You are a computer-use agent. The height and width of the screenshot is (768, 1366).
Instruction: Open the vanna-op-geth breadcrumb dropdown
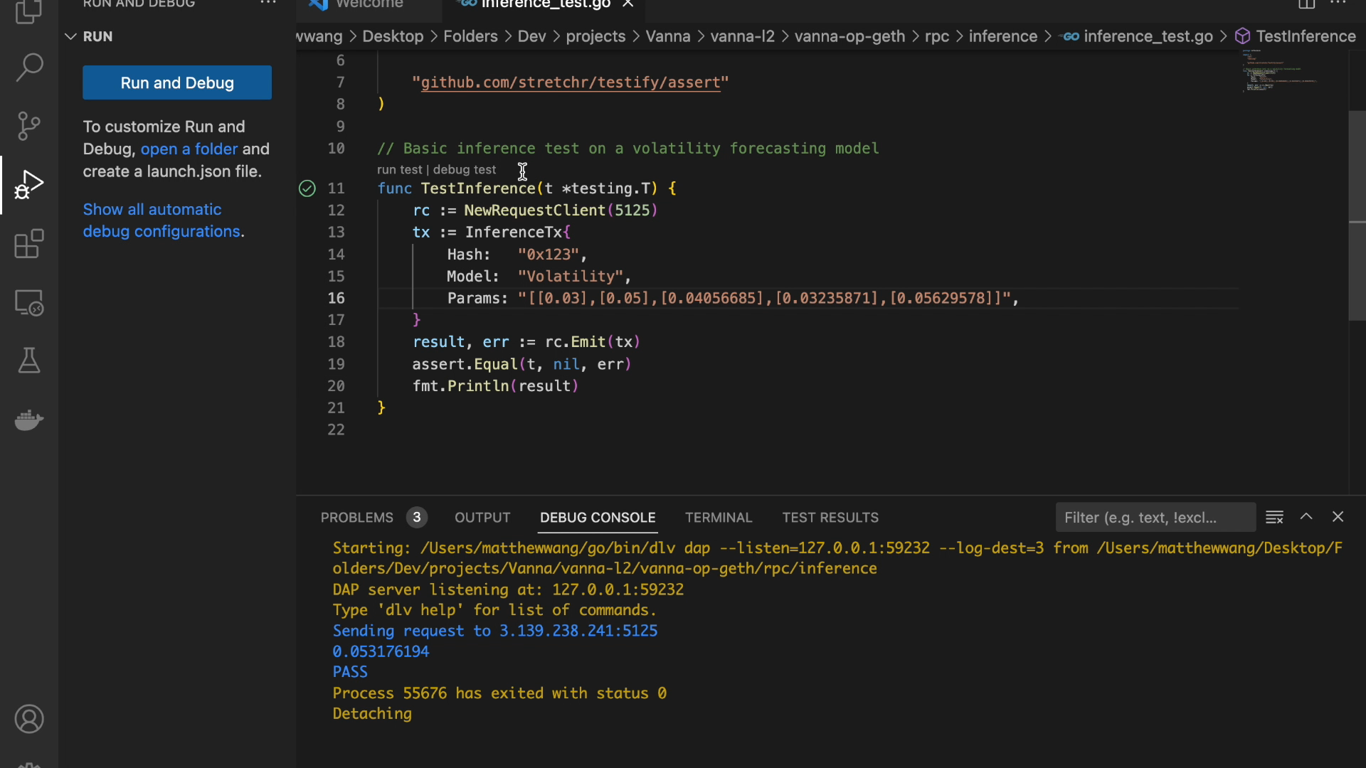coord(849,36)
